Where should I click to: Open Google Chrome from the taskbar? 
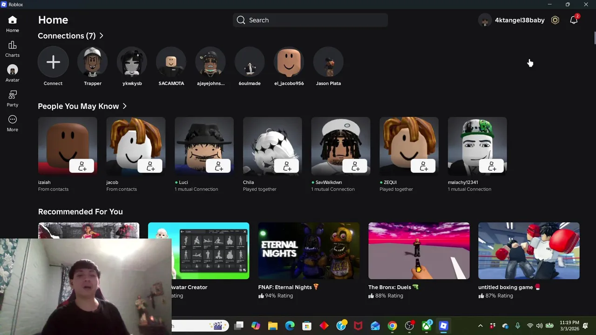pos(392,326)
